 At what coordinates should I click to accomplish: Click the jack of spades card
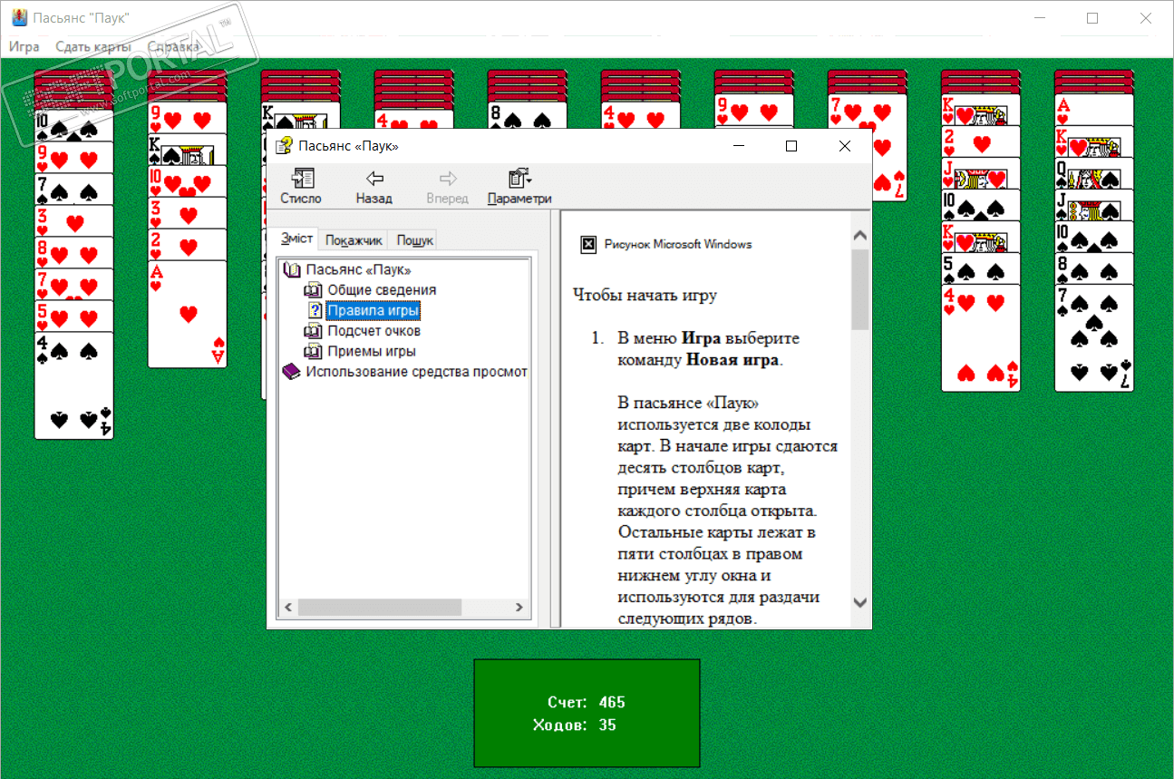pos(1094,205)
